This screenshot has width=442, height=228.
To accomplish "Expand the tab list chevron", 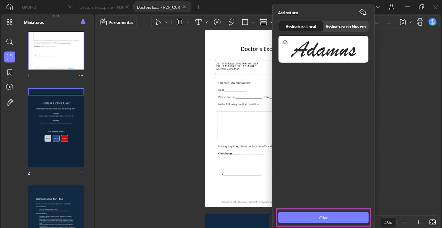I will (x=378, y=7).
